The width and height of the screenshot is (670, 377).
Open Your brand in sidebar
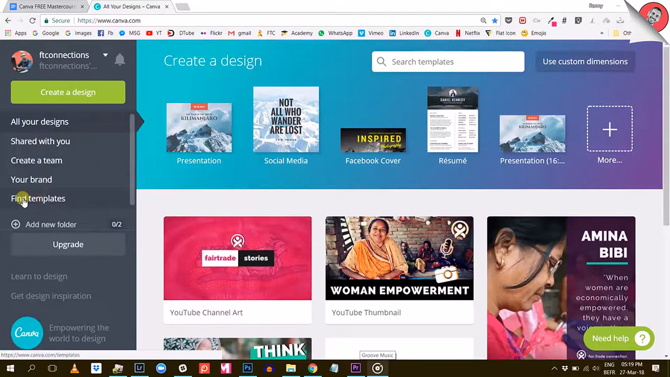[31, 179]
